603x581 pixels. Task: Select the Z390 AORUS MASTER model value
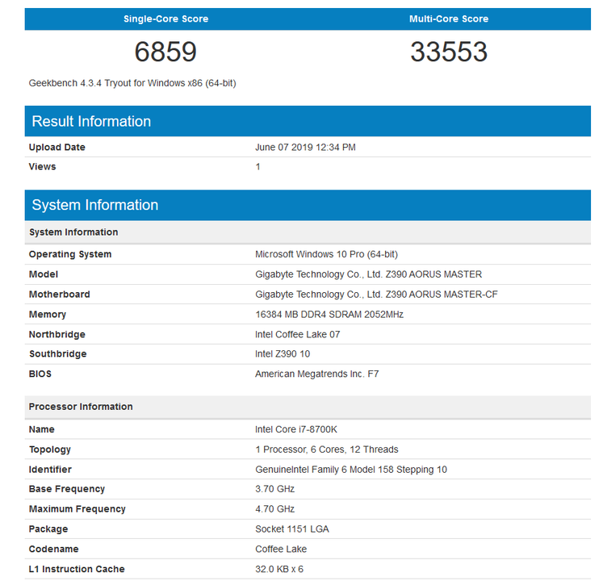[368, 274]
